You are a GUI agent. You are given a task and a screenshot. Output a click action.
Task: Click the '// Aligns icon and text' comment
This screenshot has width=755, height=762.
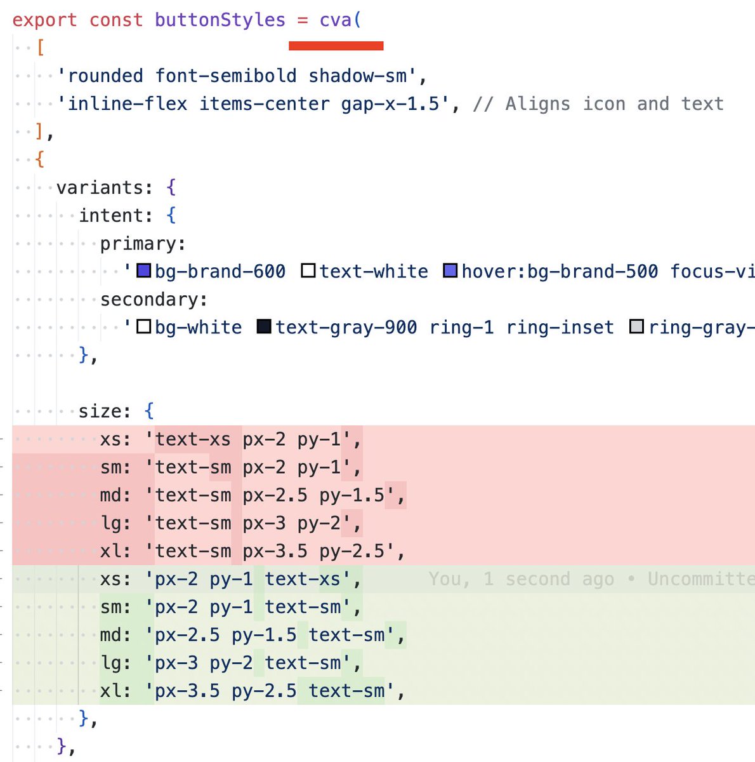(598, 104)
